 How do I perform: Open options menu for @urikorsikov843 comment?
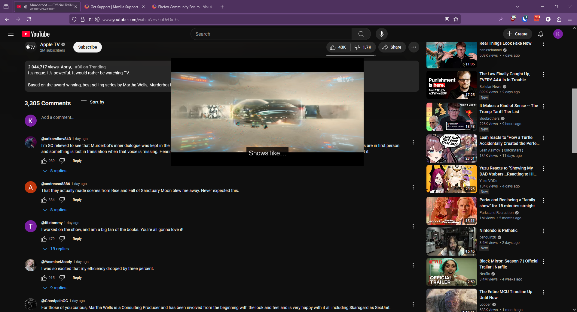click(x=413, y=142)
